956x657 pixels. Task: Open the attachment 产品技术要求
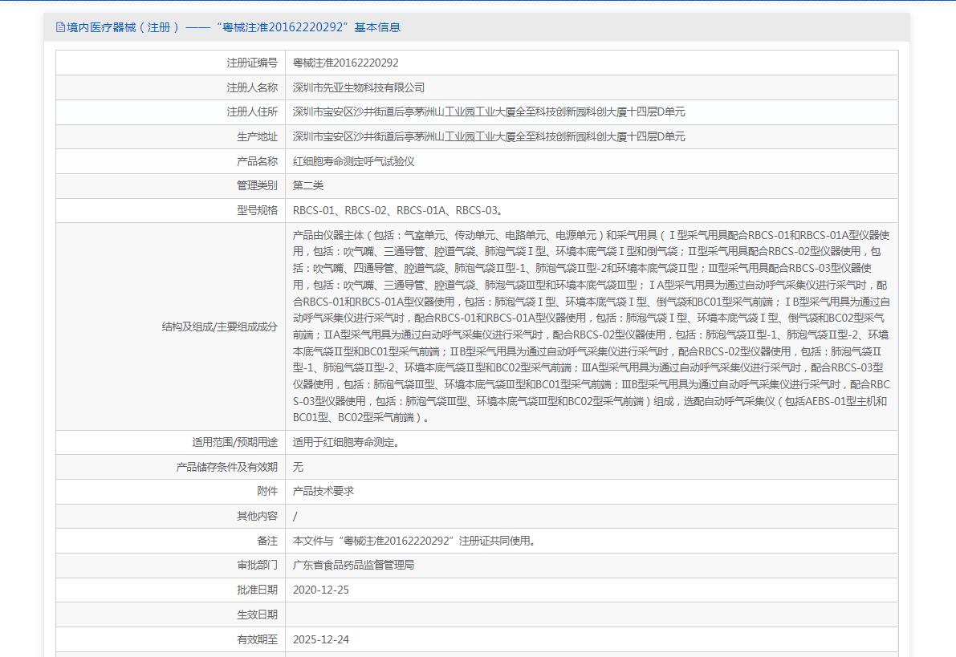323,492
